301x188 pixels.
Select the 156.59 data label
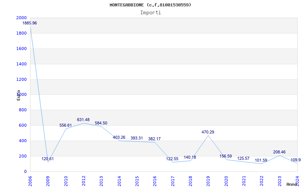coord(225,156)
